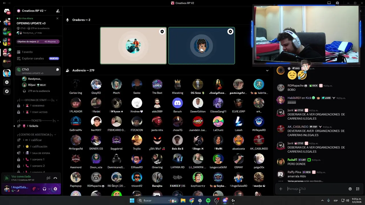Open HabibiRD1 en Kick username
The image size is (365, 205).
pyautogui.click(x=299, y=98)
